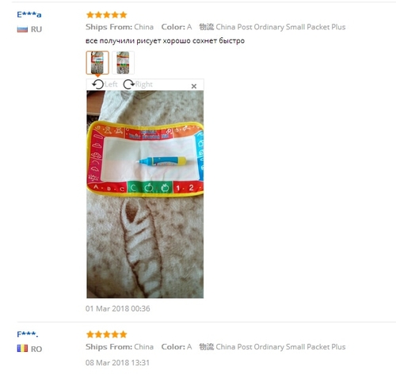Click the Russian review text
Viewport: 396px width, 374px height.
pos(165,41)
